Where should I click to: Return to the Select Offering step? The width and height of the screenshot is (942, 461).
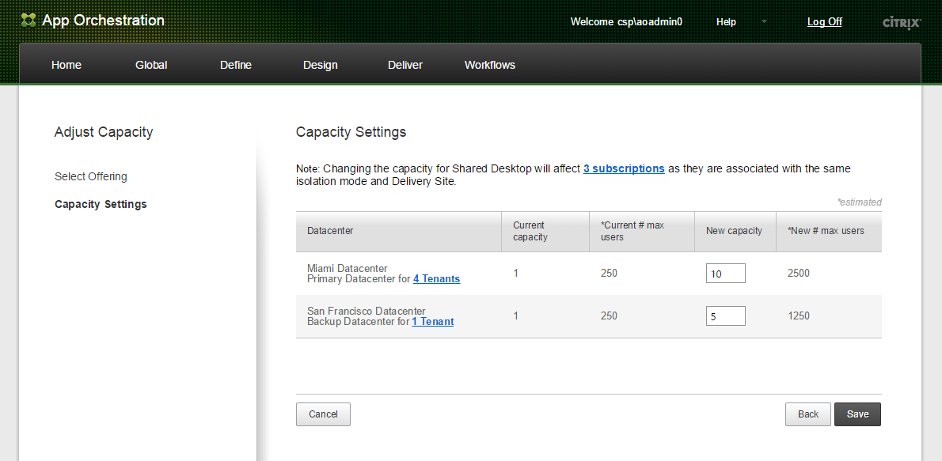tap(91, 176)
